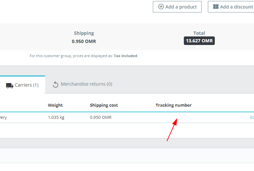Switch to the Carriers (1) tab

(22, 85)
